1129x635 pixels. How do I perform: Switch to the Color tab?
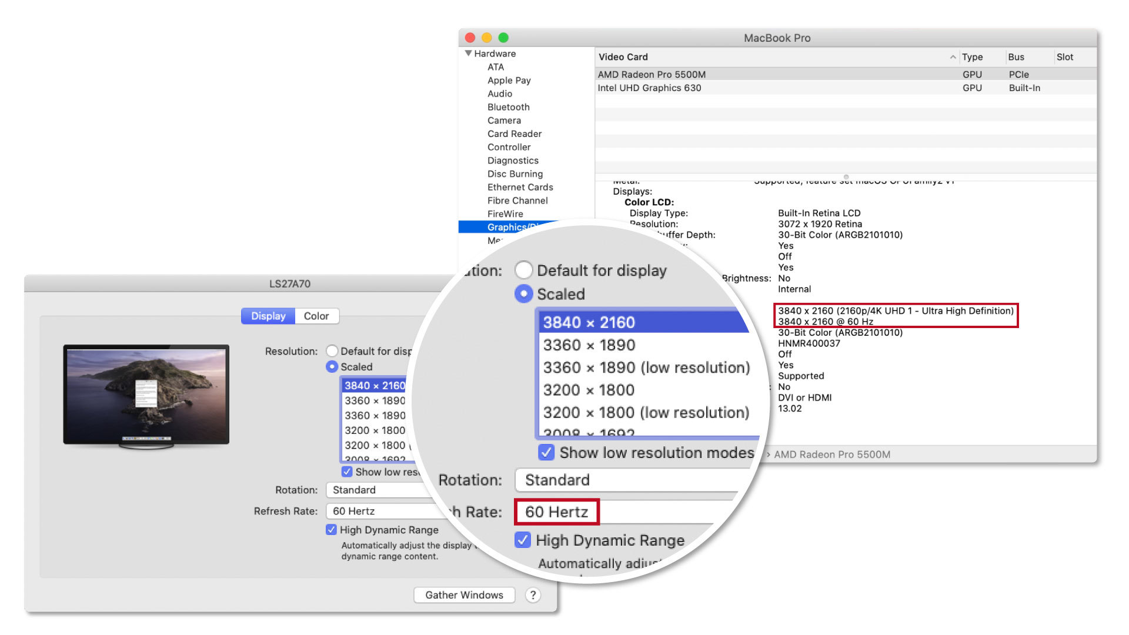coord(316,316)
